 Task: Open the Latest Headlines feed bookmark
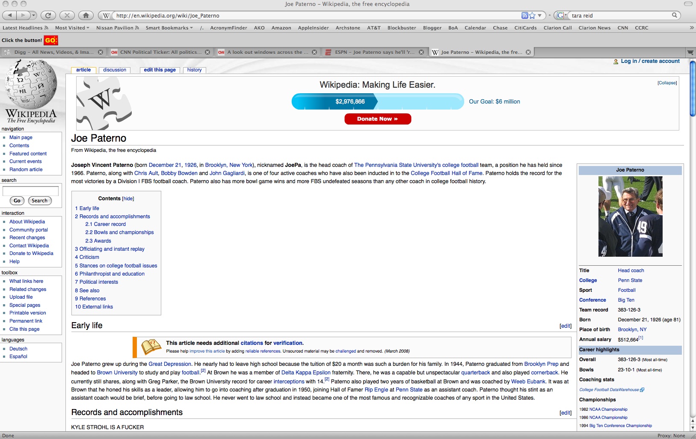[25, 28]
